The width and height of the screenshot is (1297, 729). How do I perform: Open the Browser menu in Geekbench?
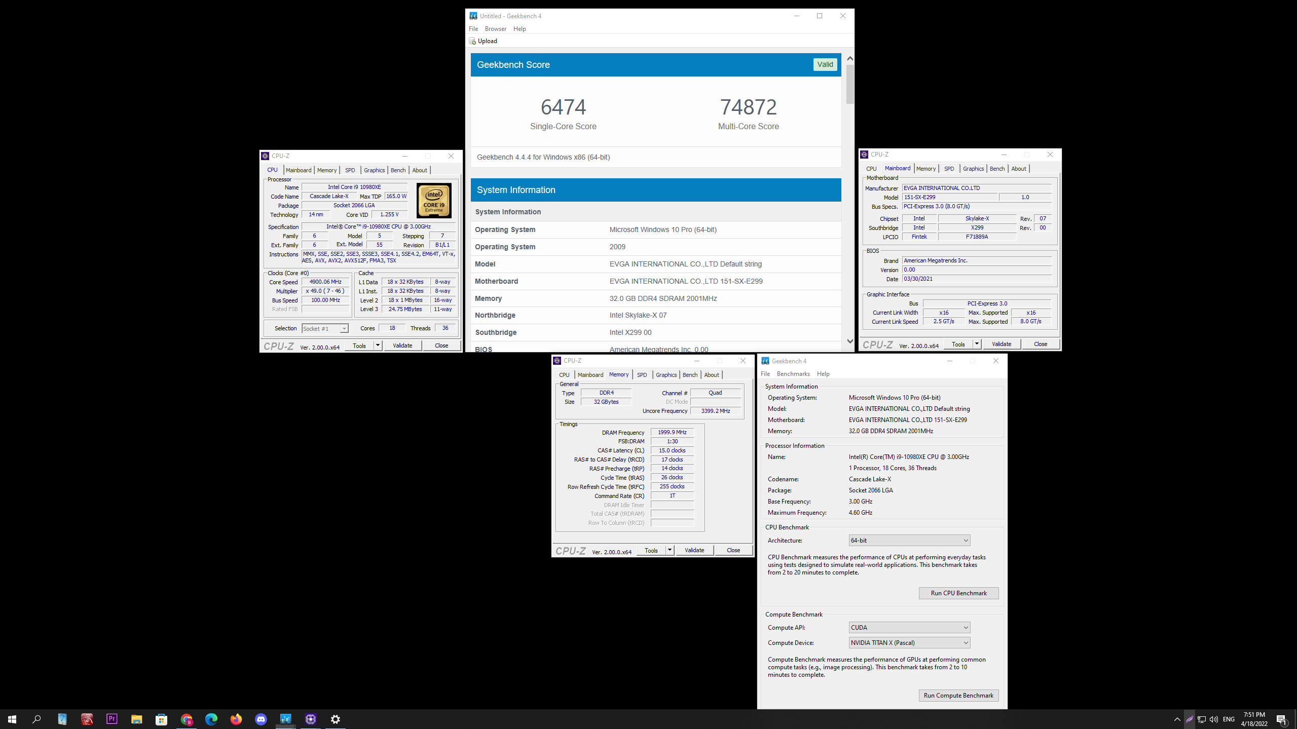coord(495,29)
